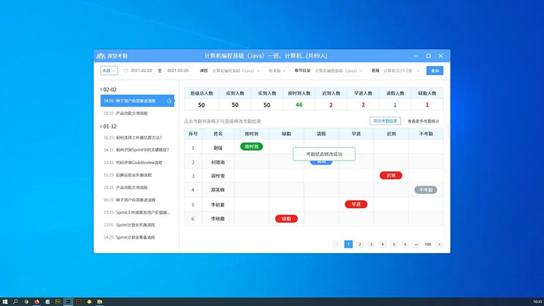Go to previous page with left arrow
The width and height of the screenshot is (544, 306).
coord(337,244)
